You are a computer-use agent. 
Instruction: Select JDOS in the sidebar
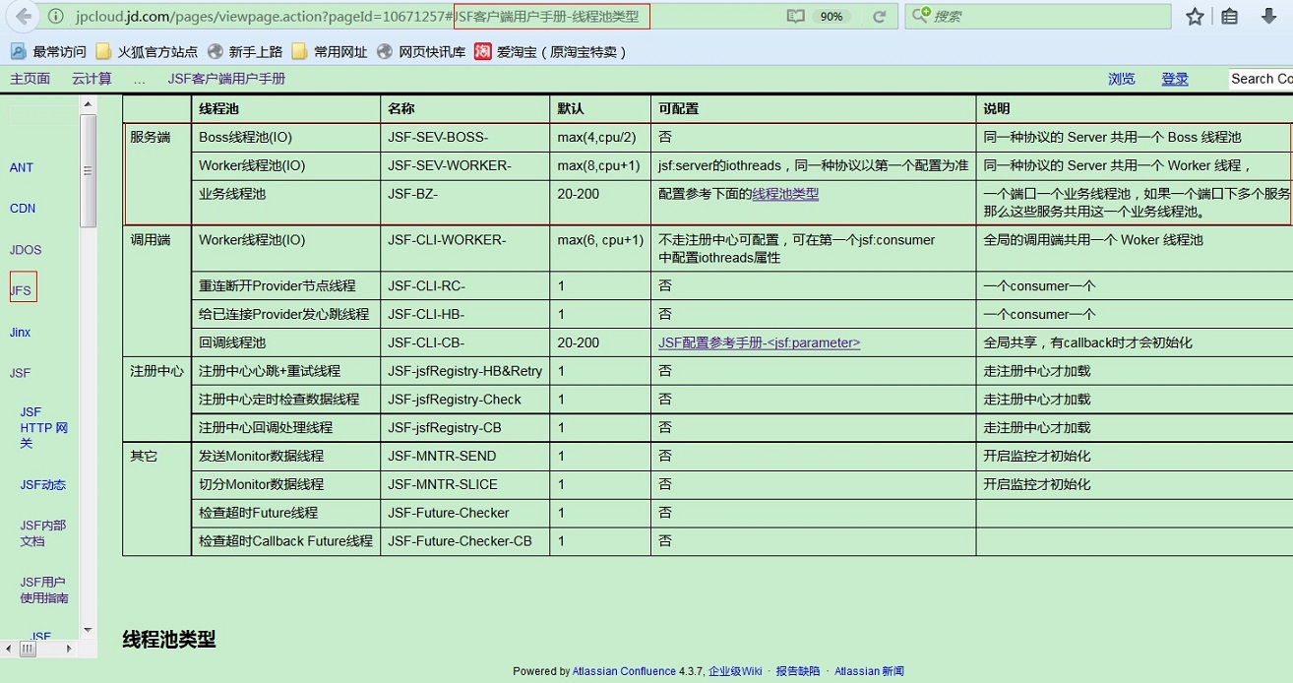coord(26,250)
